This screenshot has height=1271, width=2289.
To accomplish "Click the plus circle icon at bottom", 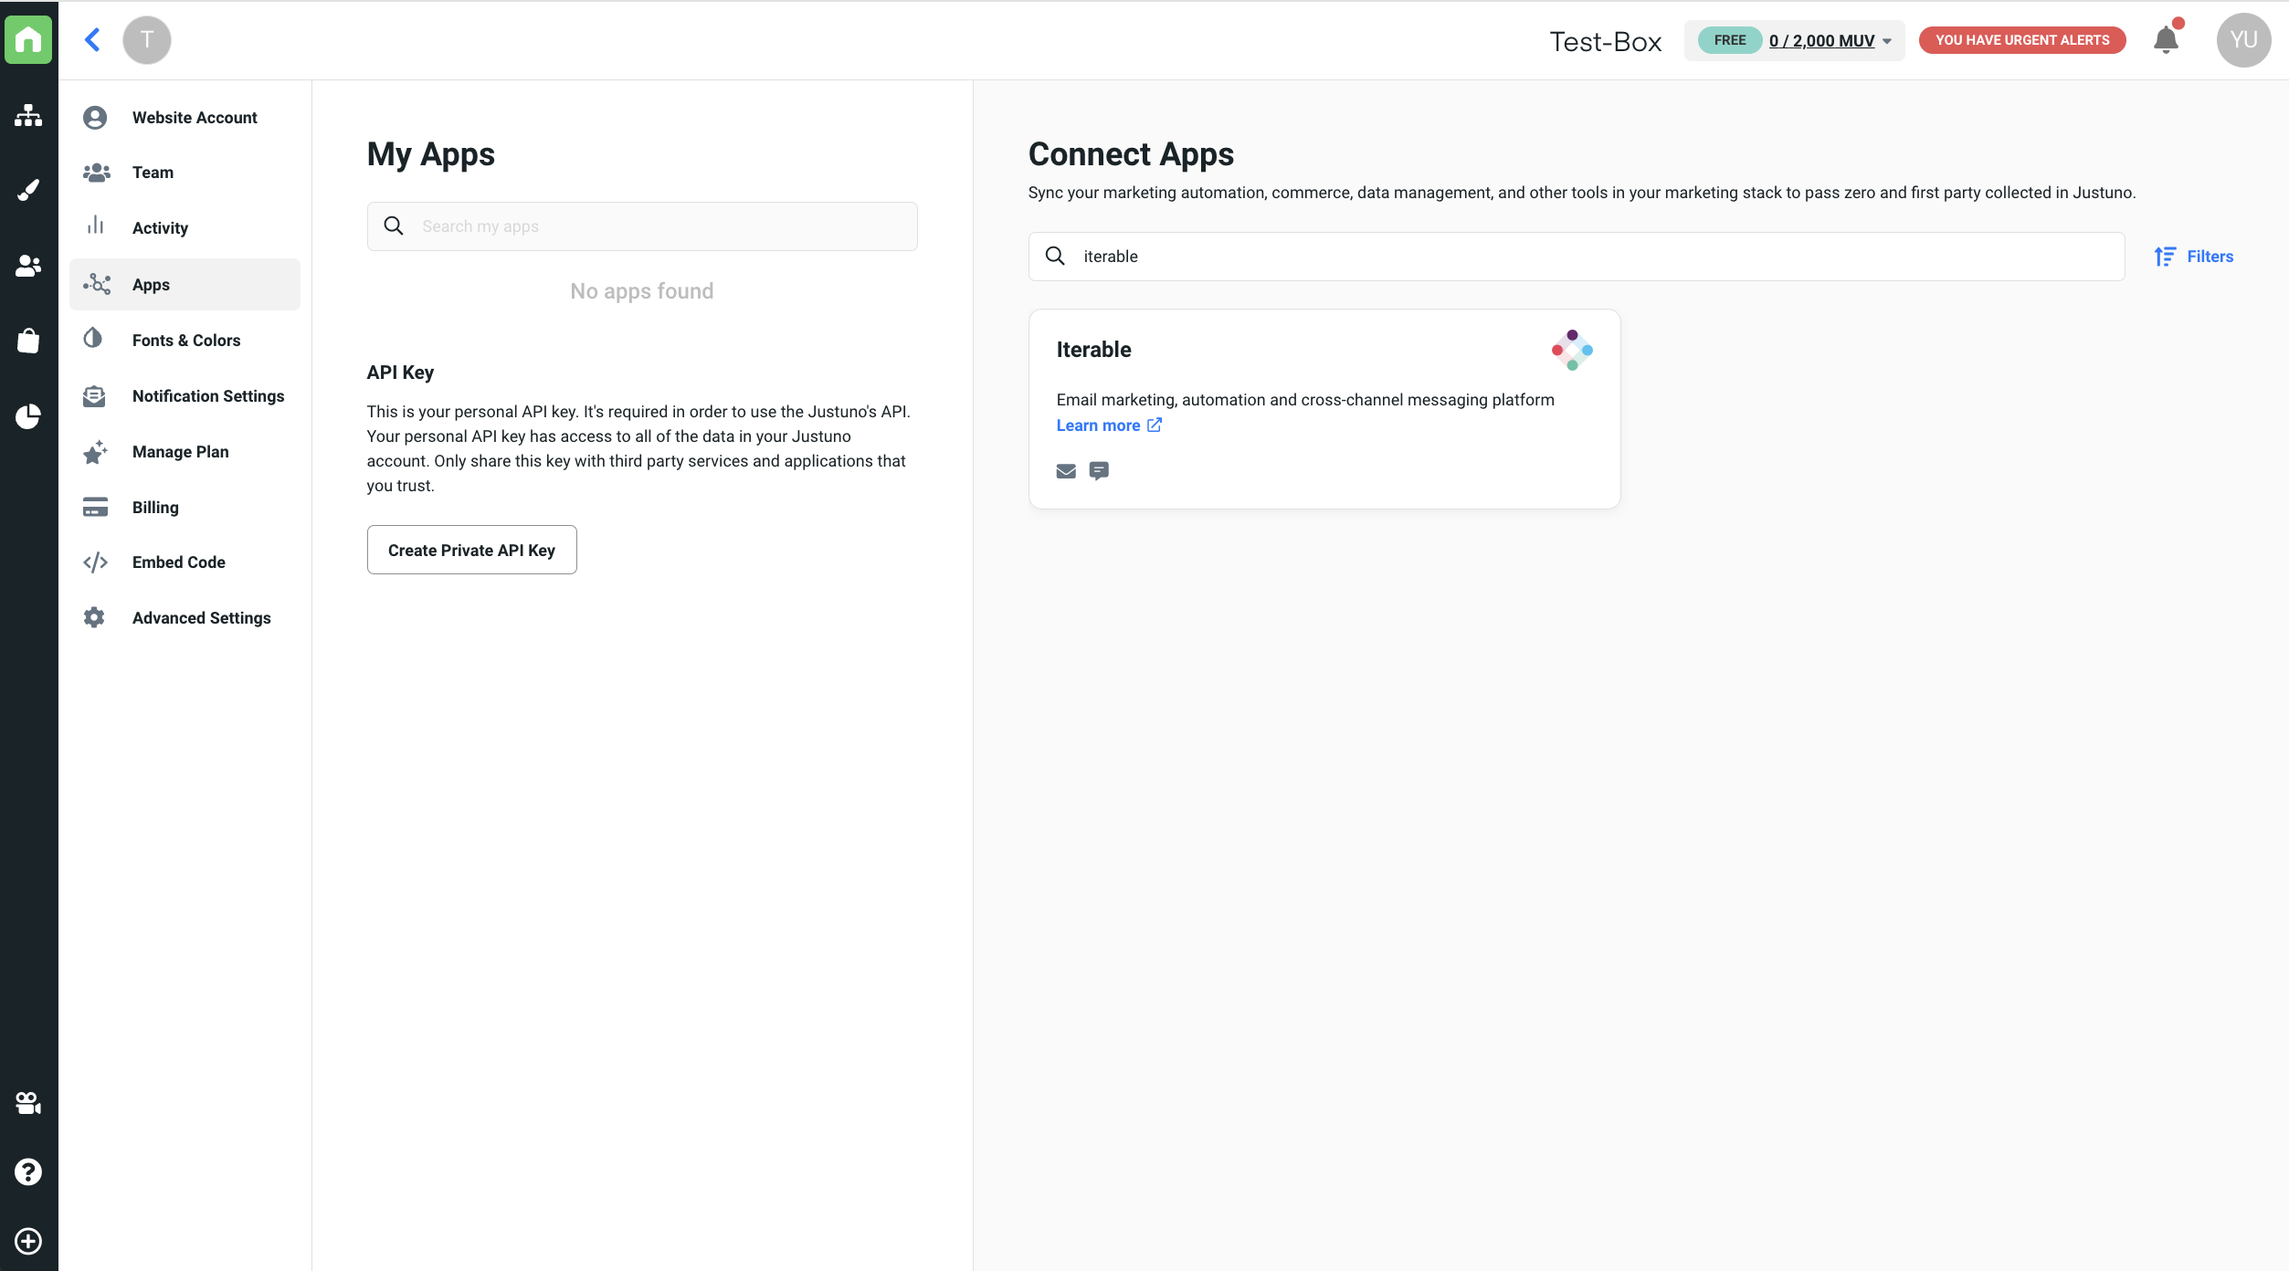I will click(x=28, y=1241).
